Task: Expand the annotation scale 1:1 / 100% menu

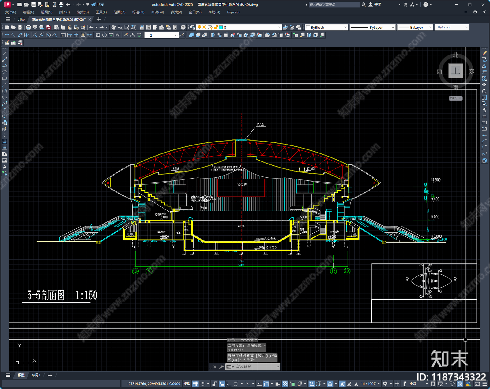Action: coord(370,384)
